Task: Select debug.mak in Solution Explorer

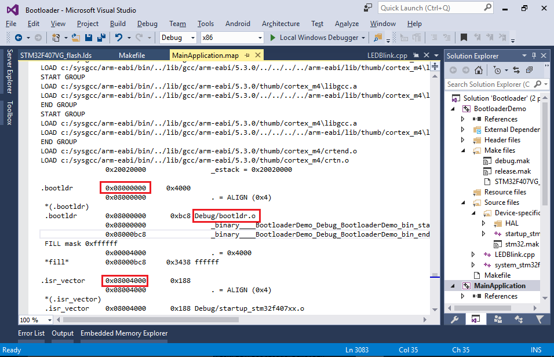Action: tap(512, 161)
